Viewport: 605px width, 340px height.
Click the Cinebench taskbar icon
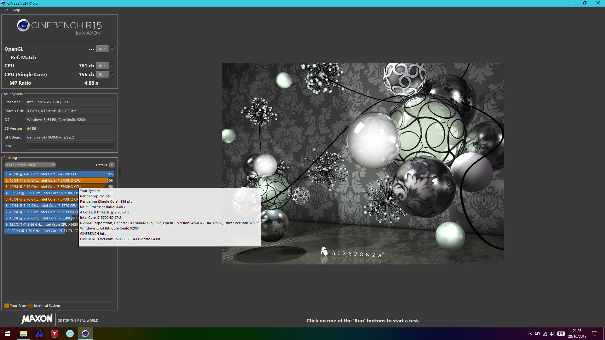coord(85,334)
